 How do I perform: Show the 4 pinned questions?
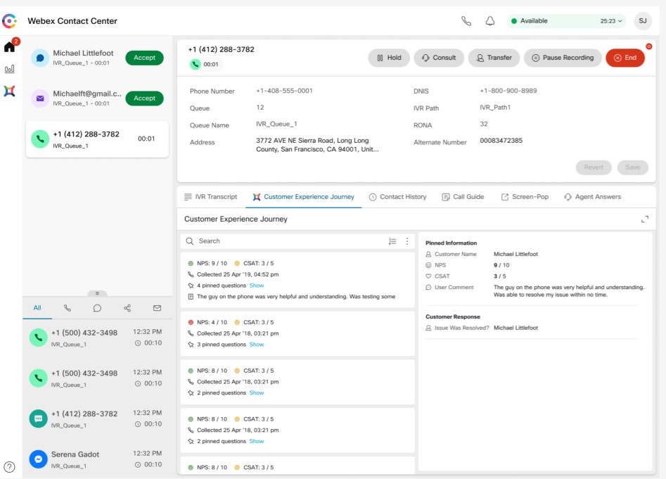coord(257,286)
